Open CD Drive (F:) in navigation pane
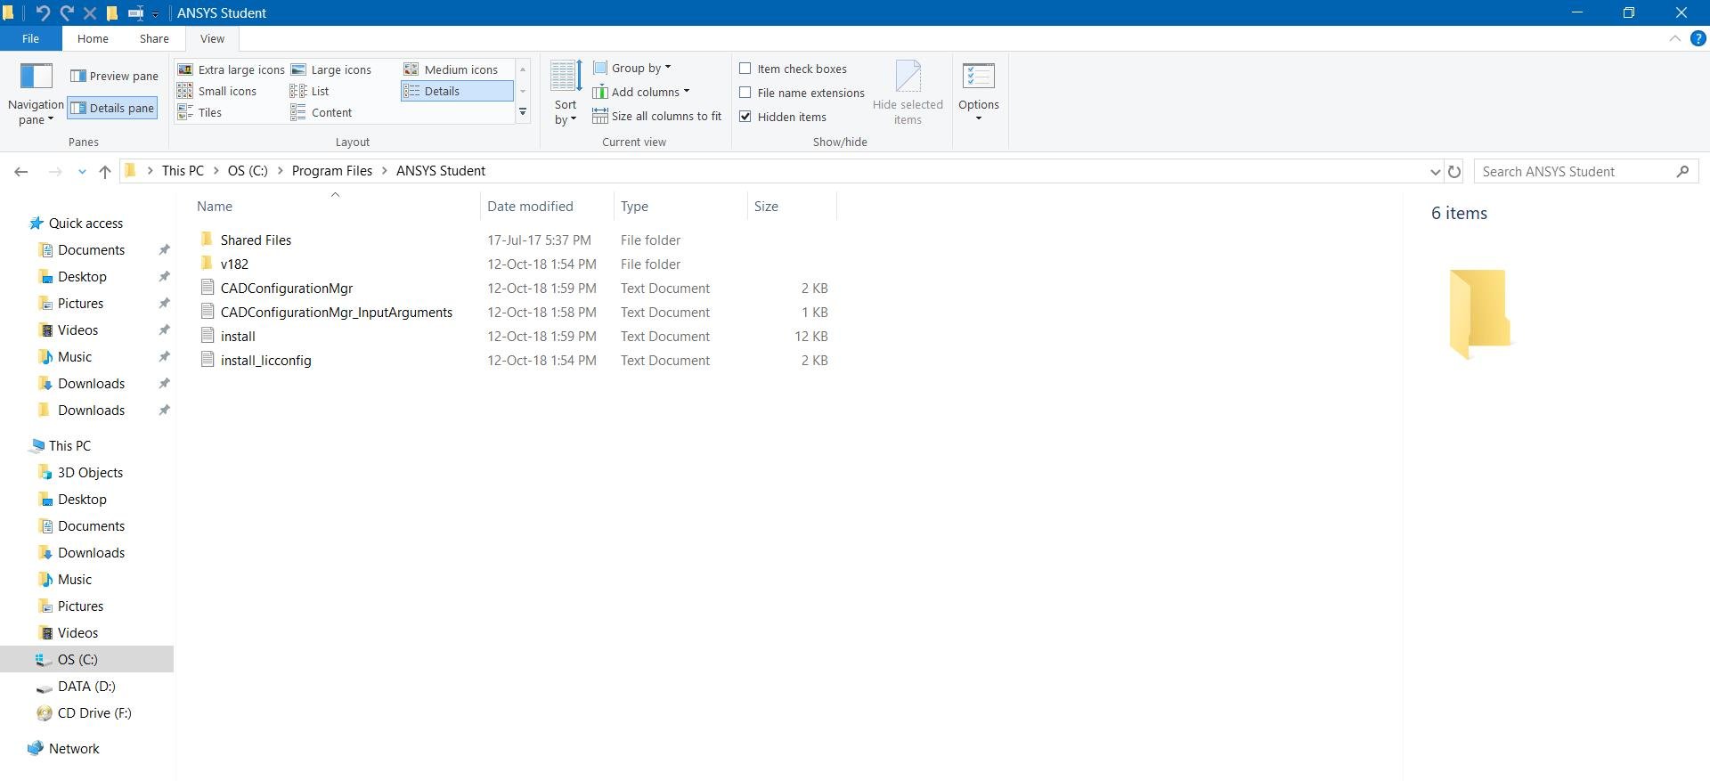 click(x=94, y=713)
